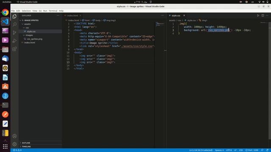Viewport: 271px width, 152px height.
Task: Open Ubuntu Software from the dock
Action: tap(5, 87)
